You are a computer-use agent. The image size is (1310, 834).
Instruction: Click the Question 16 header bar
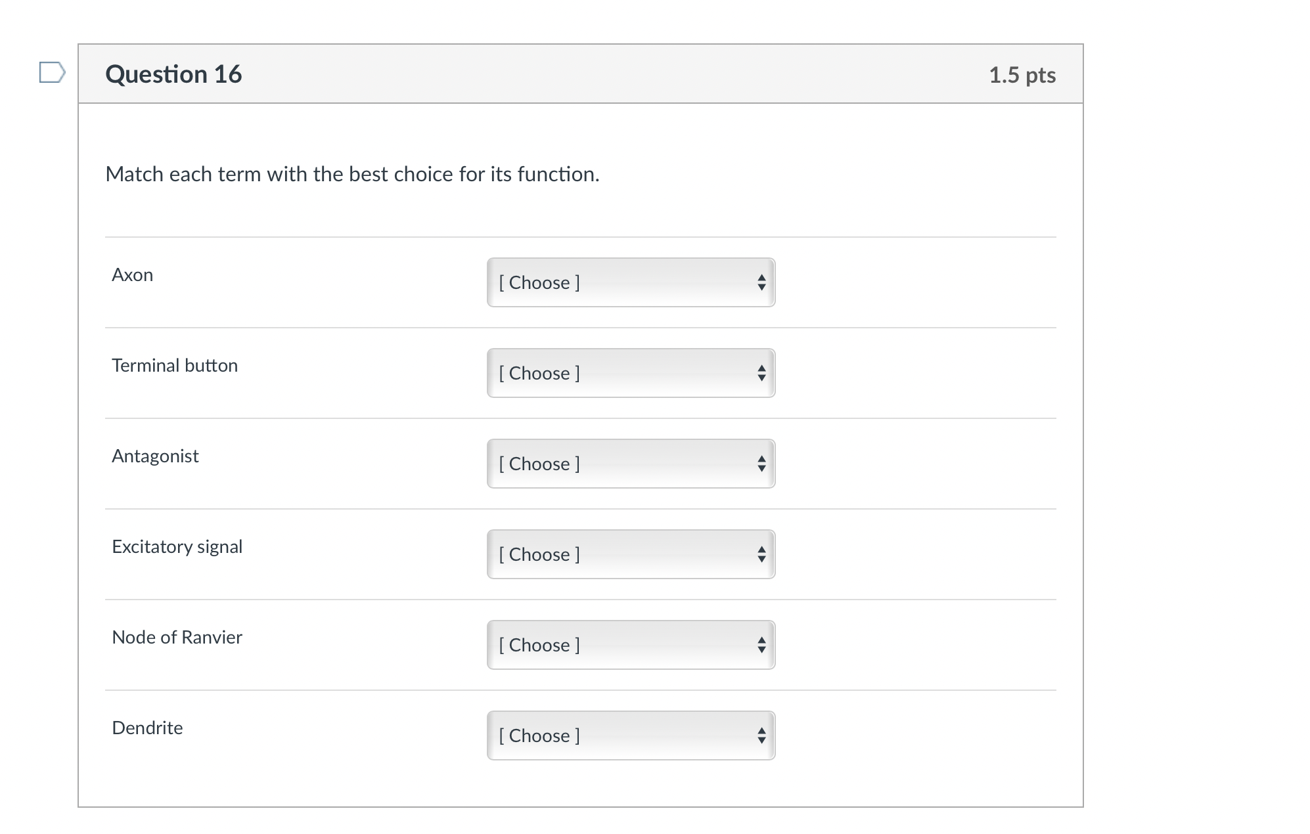click(x=578, y=74)
